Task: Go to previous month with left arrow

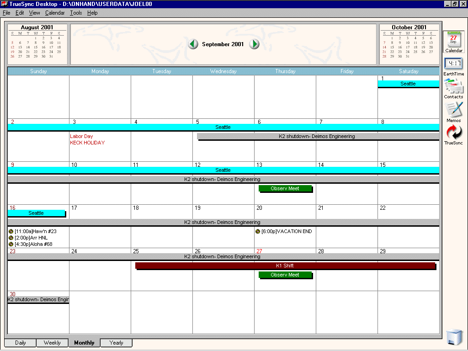Action: tap(193, 44)
